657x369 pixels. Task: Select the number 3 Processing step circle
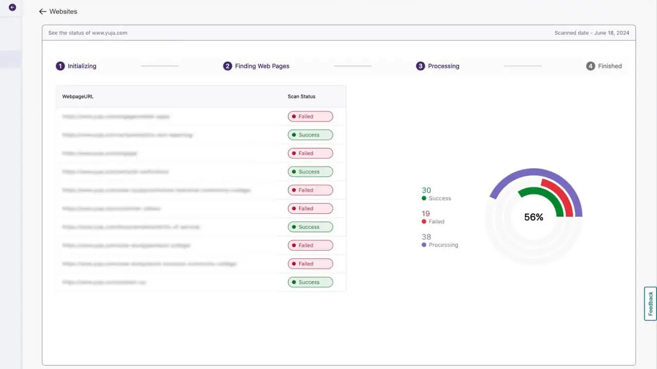(420, 66)
